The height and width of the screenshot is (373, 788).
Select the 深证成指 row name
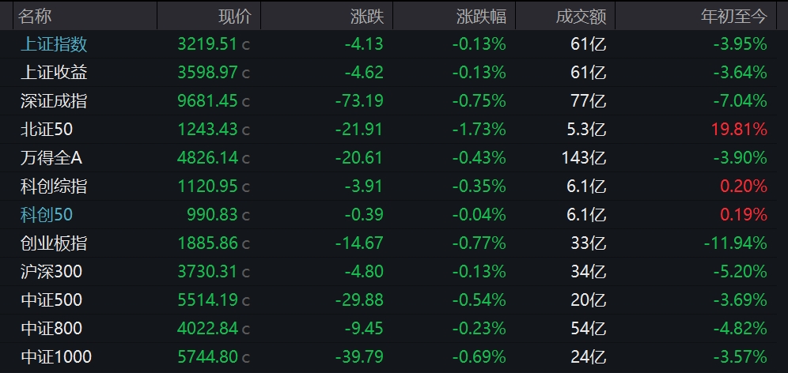(54, 101)
